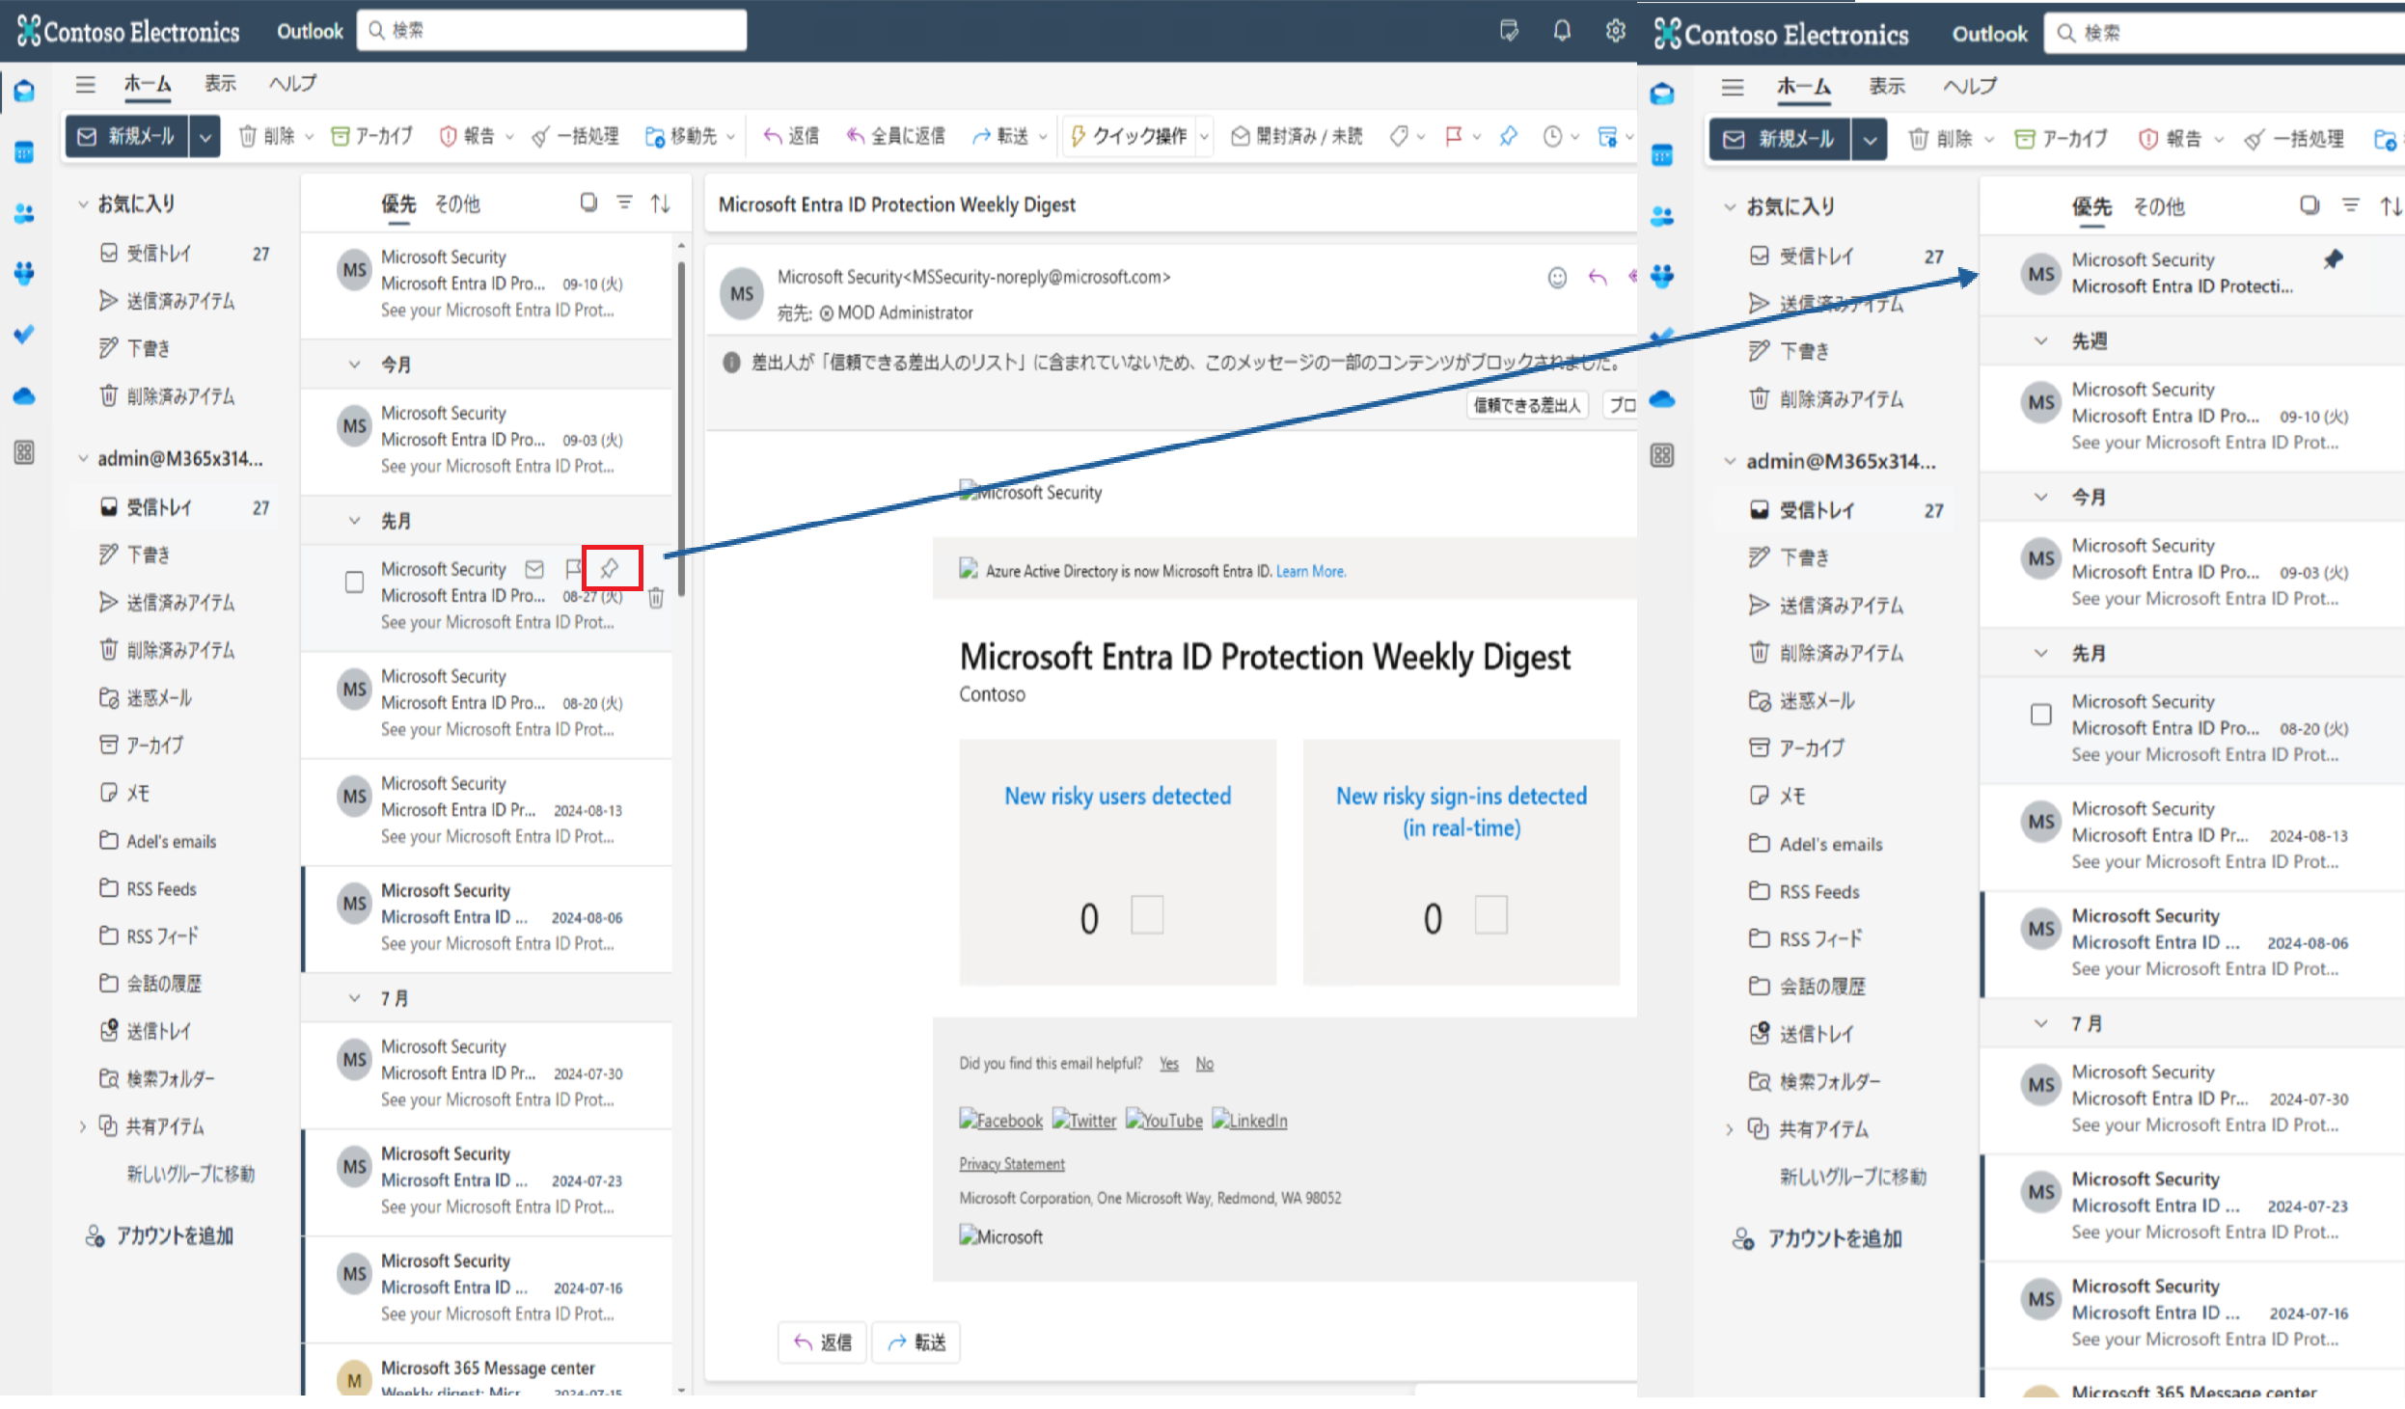
Task: Switch to 表示 tab in left window
Action: tap(220, 84)
